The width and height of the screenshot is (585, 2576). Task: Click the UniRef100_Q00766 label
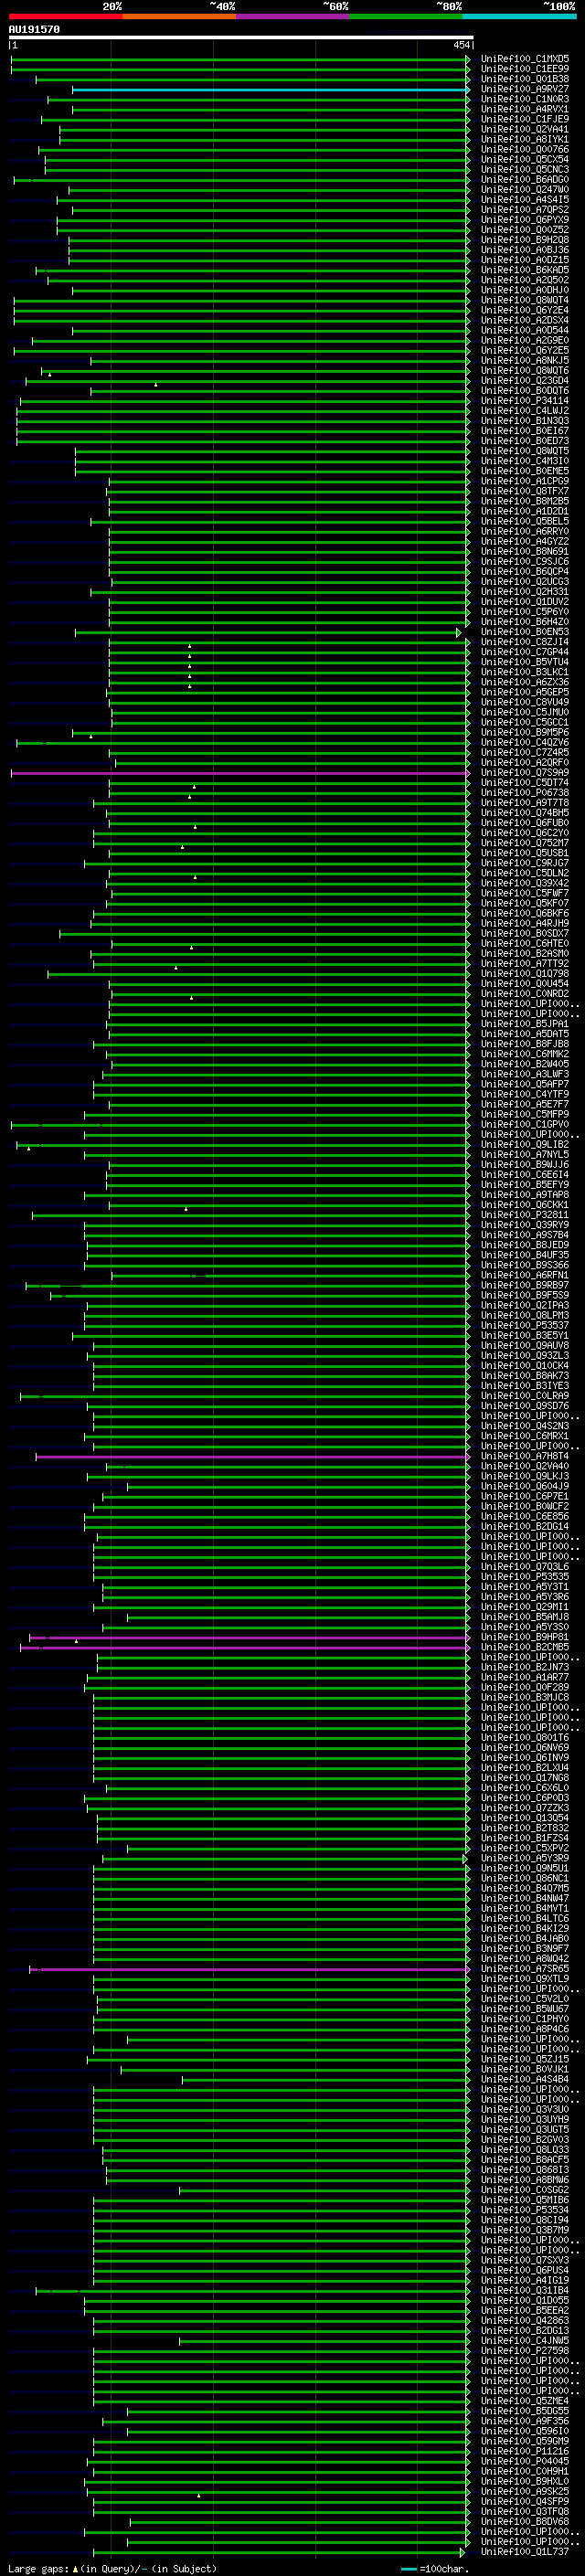(524, 149)
